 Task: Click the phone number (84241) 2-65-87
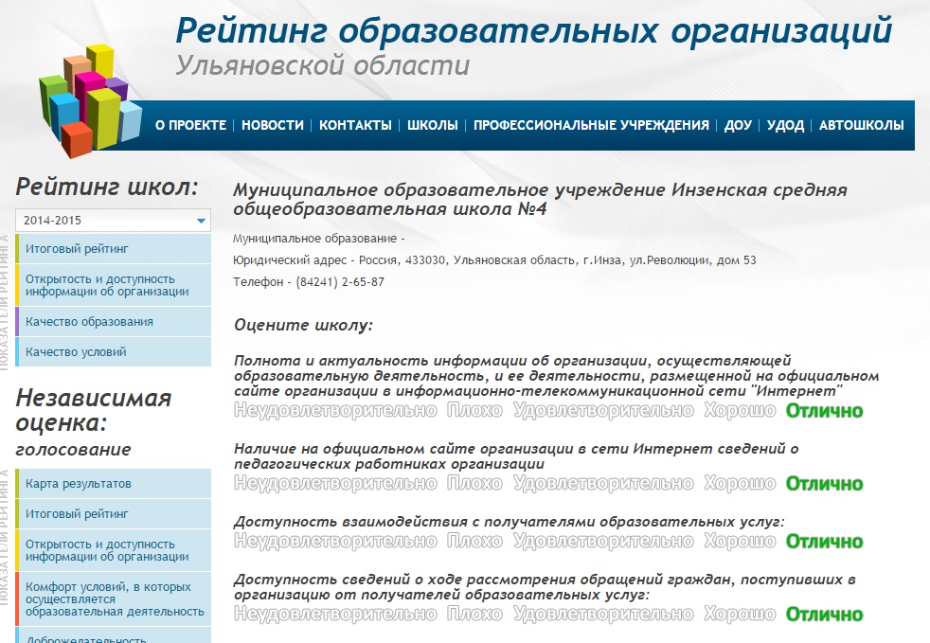pyautogui.click(x=340, y=282)
